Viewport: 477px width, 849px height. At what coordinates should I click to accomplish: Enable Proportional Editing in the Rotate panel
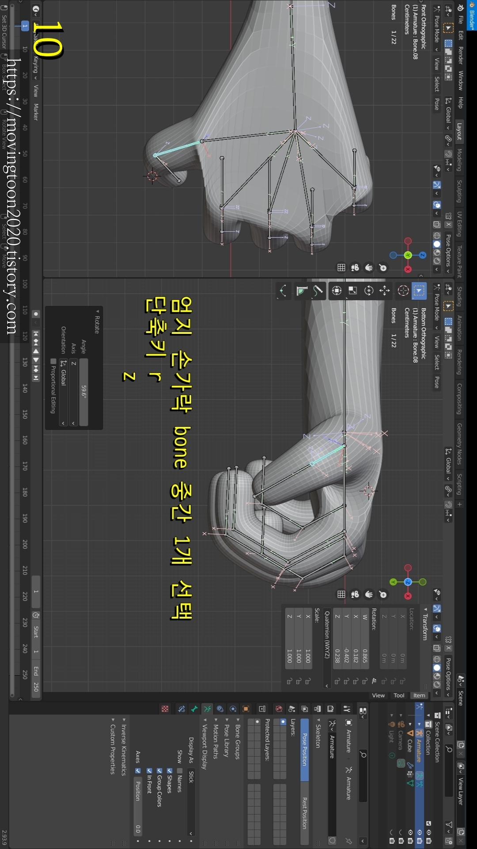pyautogui.click(x=53, y=361)
